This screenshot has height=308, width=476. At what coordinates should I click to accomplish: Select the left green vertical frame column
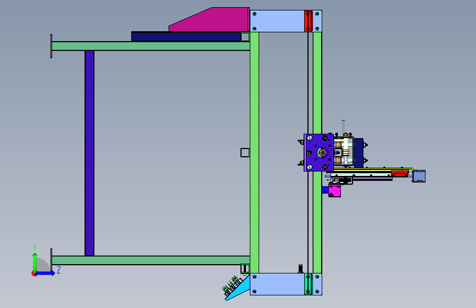pyautogui.click(x=254, y=152)
